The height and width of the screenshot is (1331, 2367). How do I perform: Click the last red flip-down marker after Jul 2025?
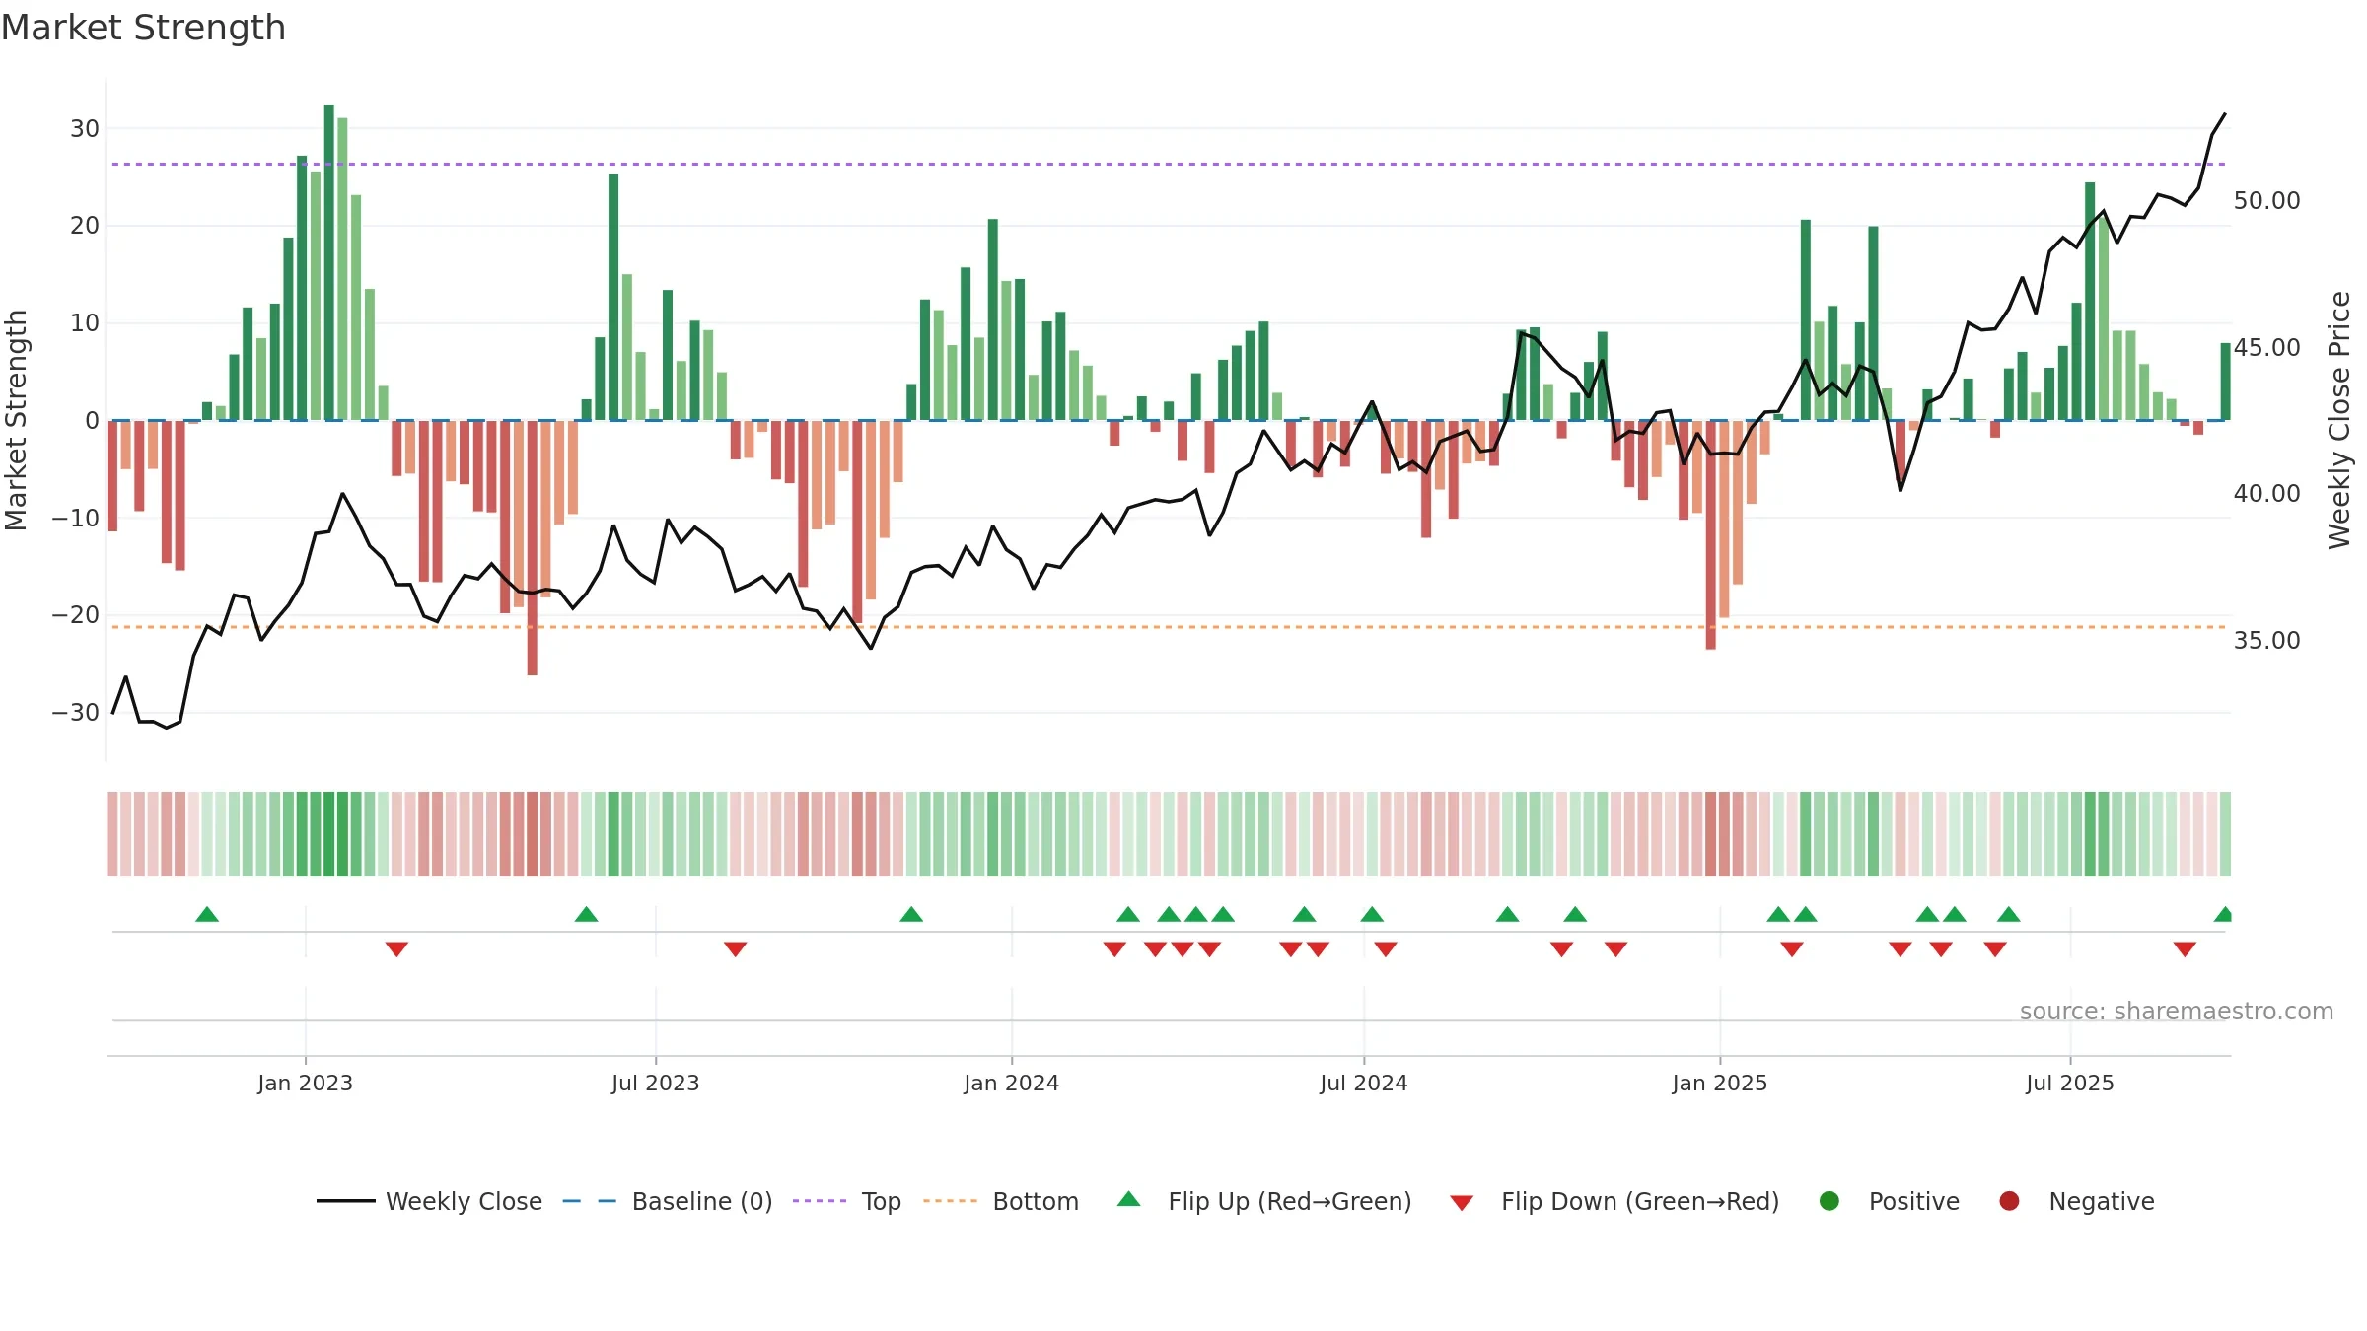coord(2185,949)
